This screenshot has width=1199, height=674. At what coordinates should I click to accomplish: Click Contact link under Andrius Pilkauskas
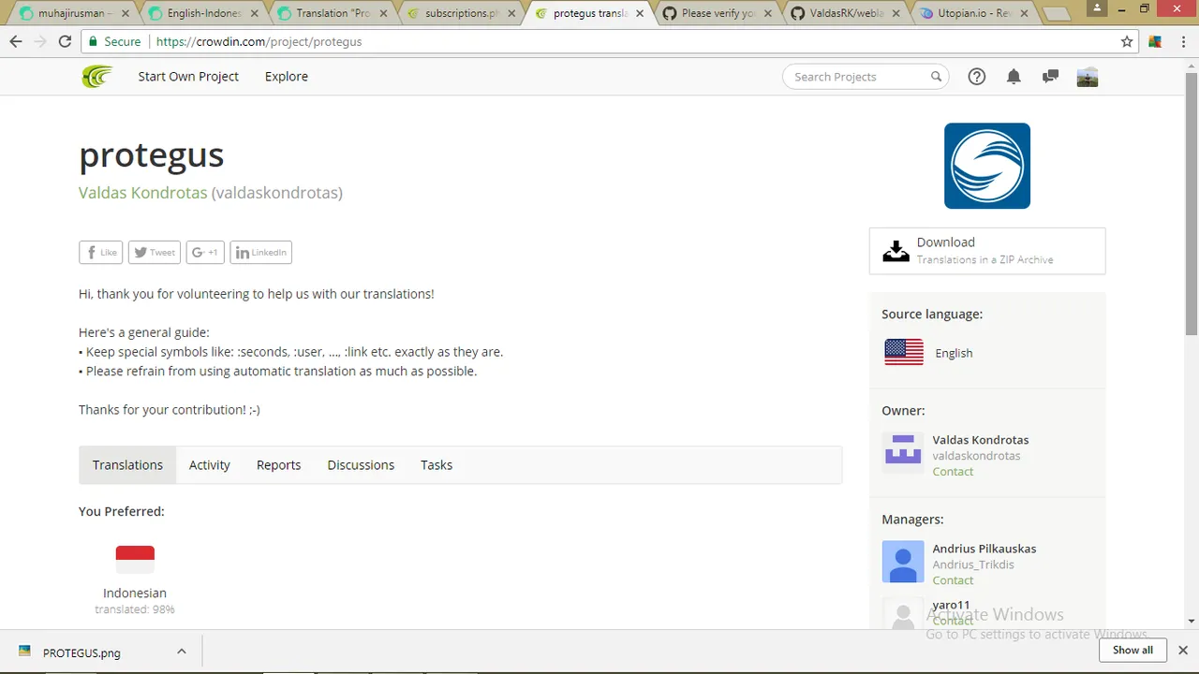coord(953,580)
